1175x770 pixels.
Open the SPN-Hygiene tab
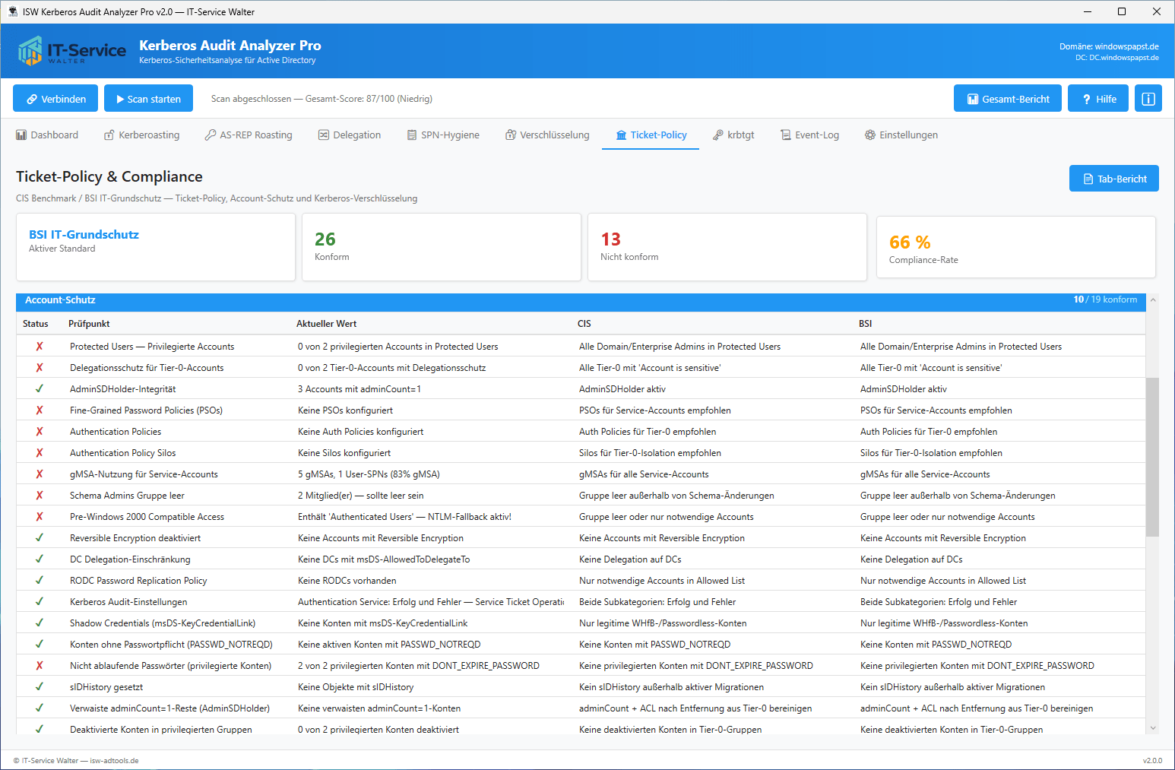click(443, 135)
